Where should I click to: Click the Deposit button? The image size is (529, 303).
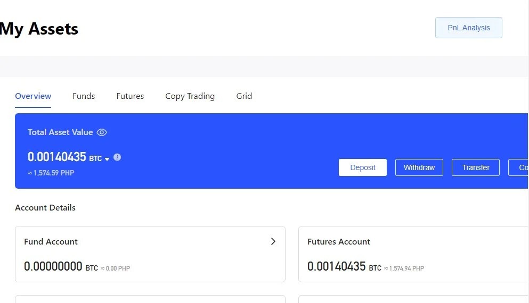pos(363,167)
